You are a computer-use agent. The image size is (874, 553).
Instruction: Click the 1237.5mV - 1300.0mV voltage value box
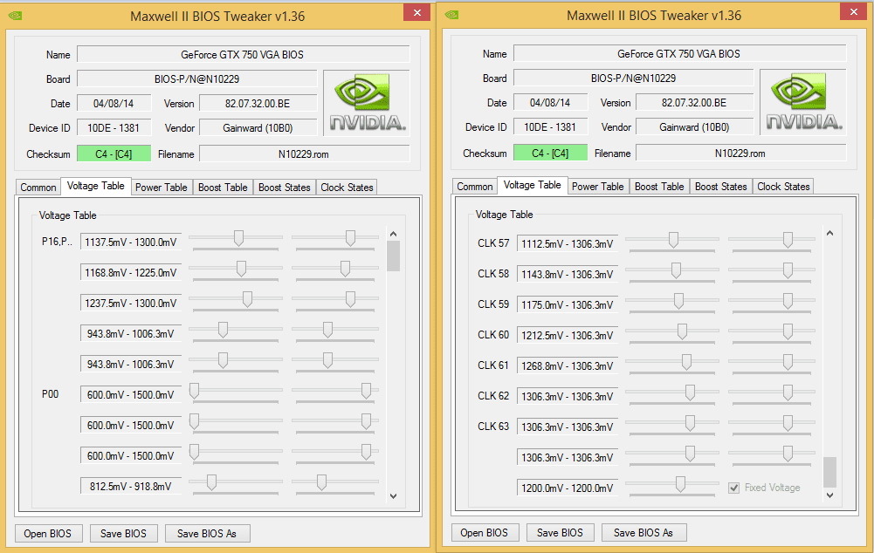tap(131, 304)
